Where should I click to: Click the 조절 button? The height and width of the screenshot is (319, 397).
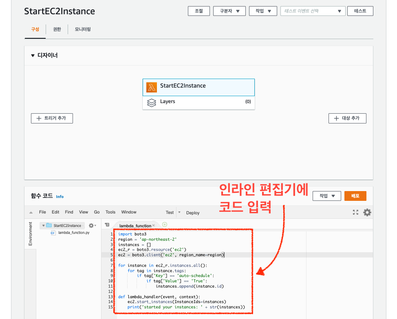coord(199,11)
